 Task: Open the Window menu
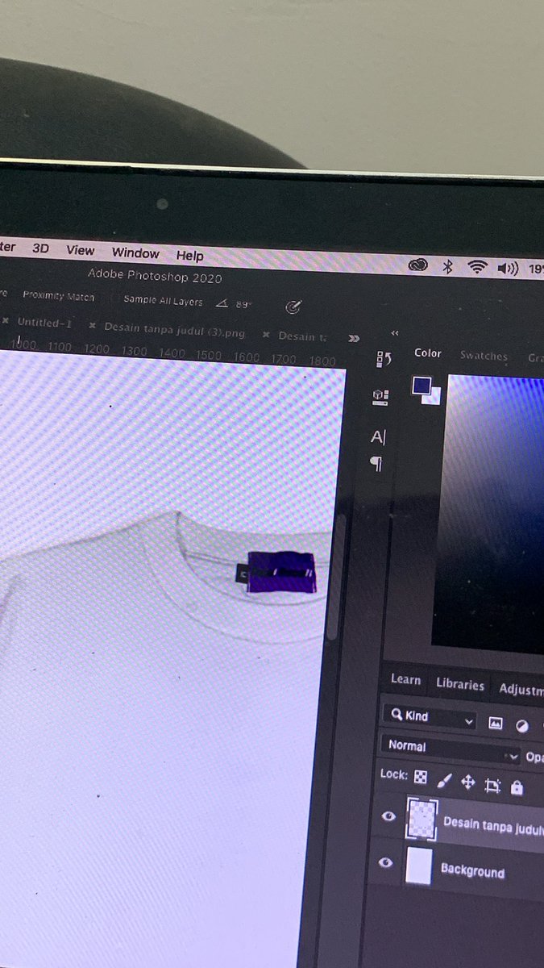point(135,253)
